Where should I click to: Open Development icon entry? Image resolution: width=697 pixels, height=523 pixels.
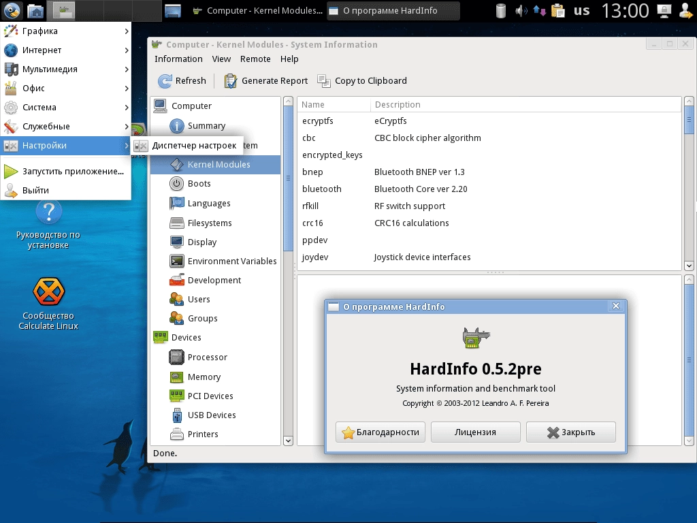click(176, 280)
